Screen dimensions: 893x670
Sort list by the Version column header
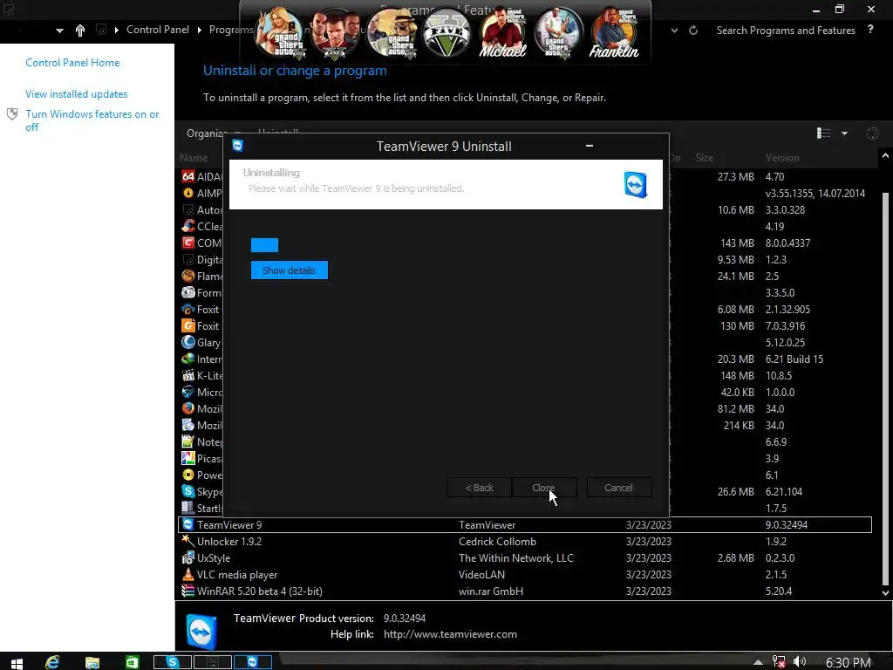click(x=782, y=158)
